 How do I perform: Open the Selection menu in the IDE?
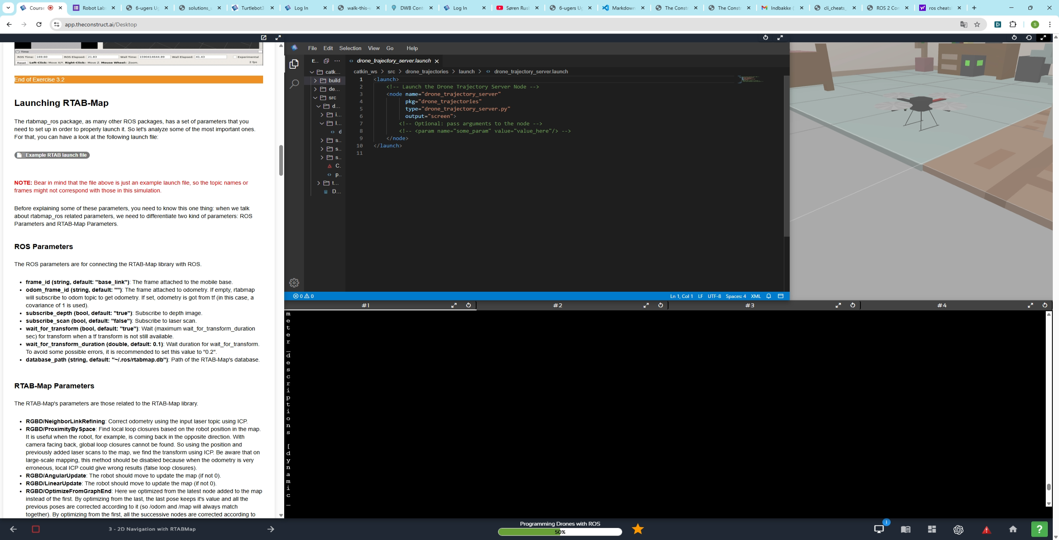point(350,48)
